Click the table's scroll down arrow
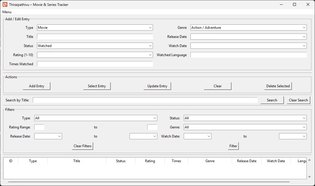This screenshot has height=186, width=315. (x=309, y=177)
